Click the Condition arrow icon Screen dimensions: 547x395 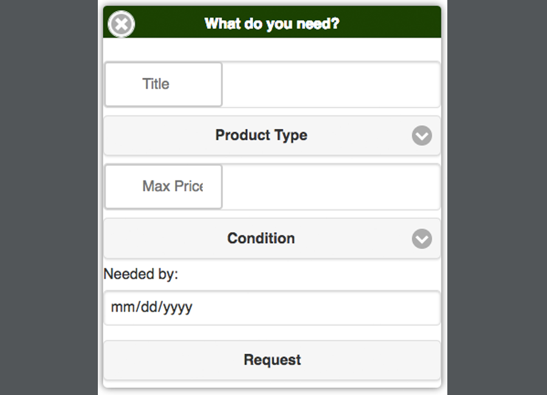pyautogui.click(x=422, y=239)
